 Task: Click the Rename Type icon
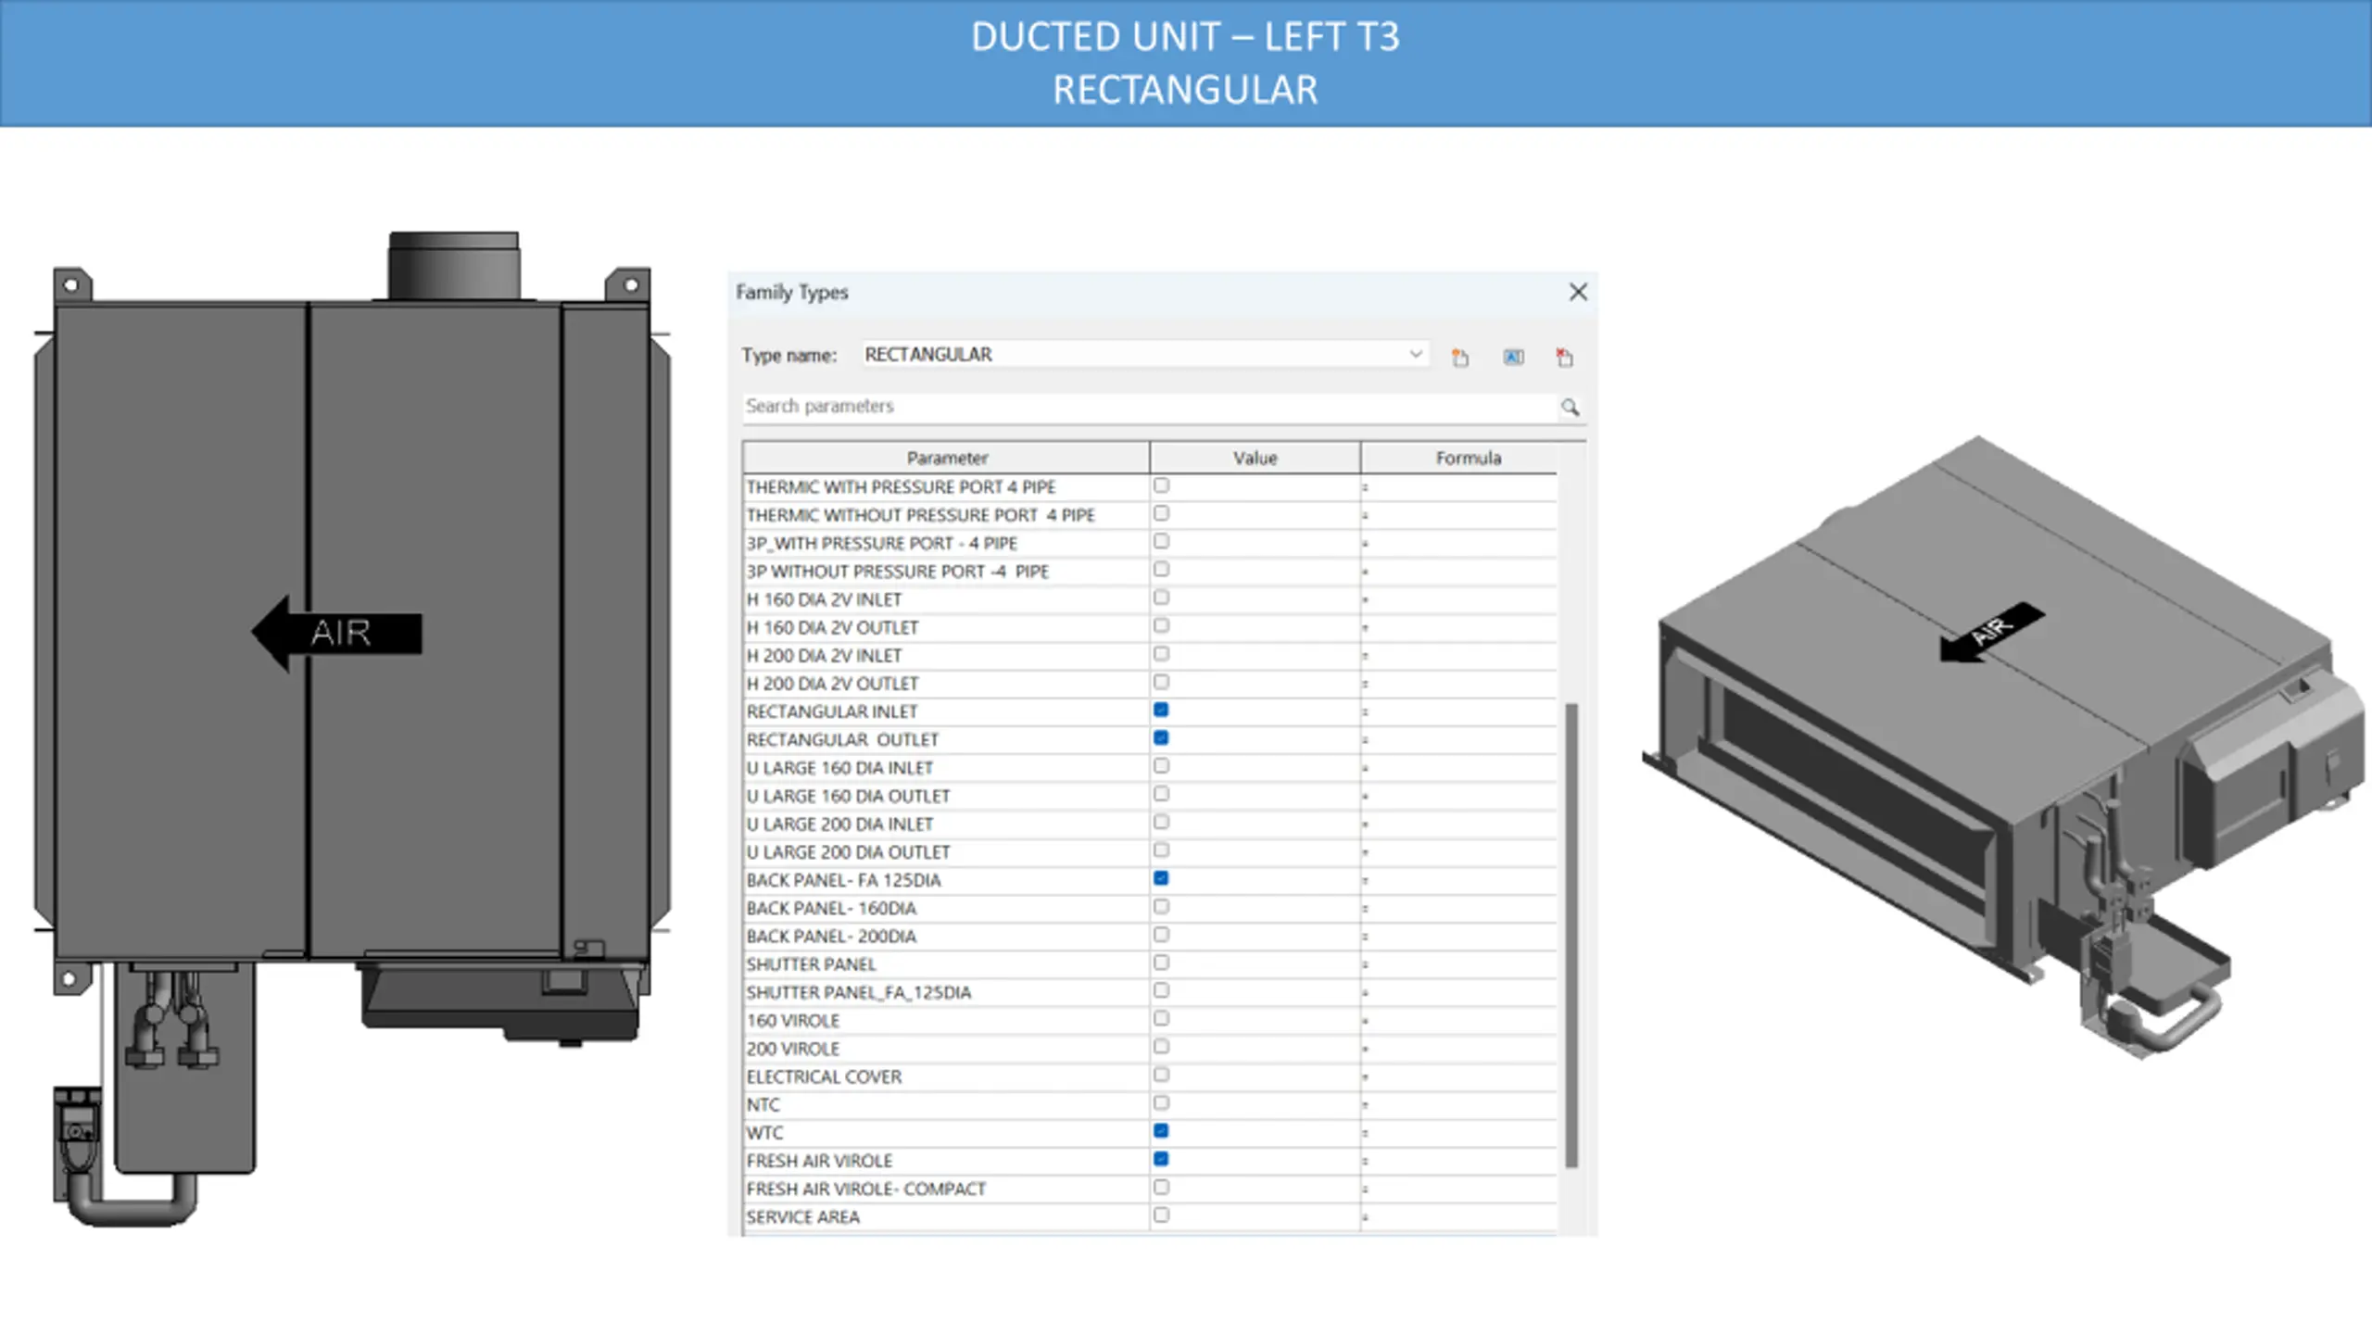tap(1513, 357)
